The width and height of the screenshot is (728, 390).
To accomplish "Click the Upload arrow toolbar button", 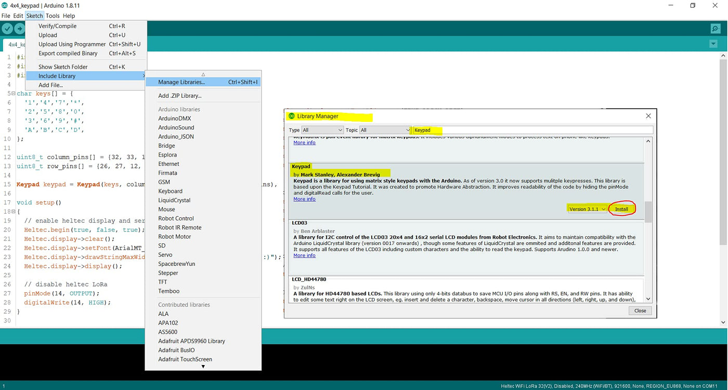I will click(20, 29).
